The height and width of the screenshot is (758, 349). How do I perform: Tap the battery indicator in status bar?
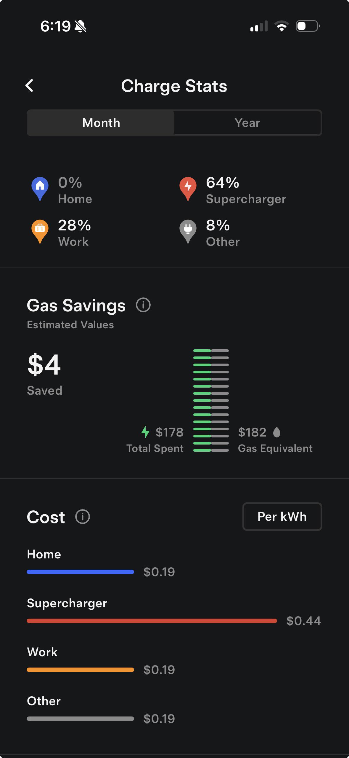(308, 26)
